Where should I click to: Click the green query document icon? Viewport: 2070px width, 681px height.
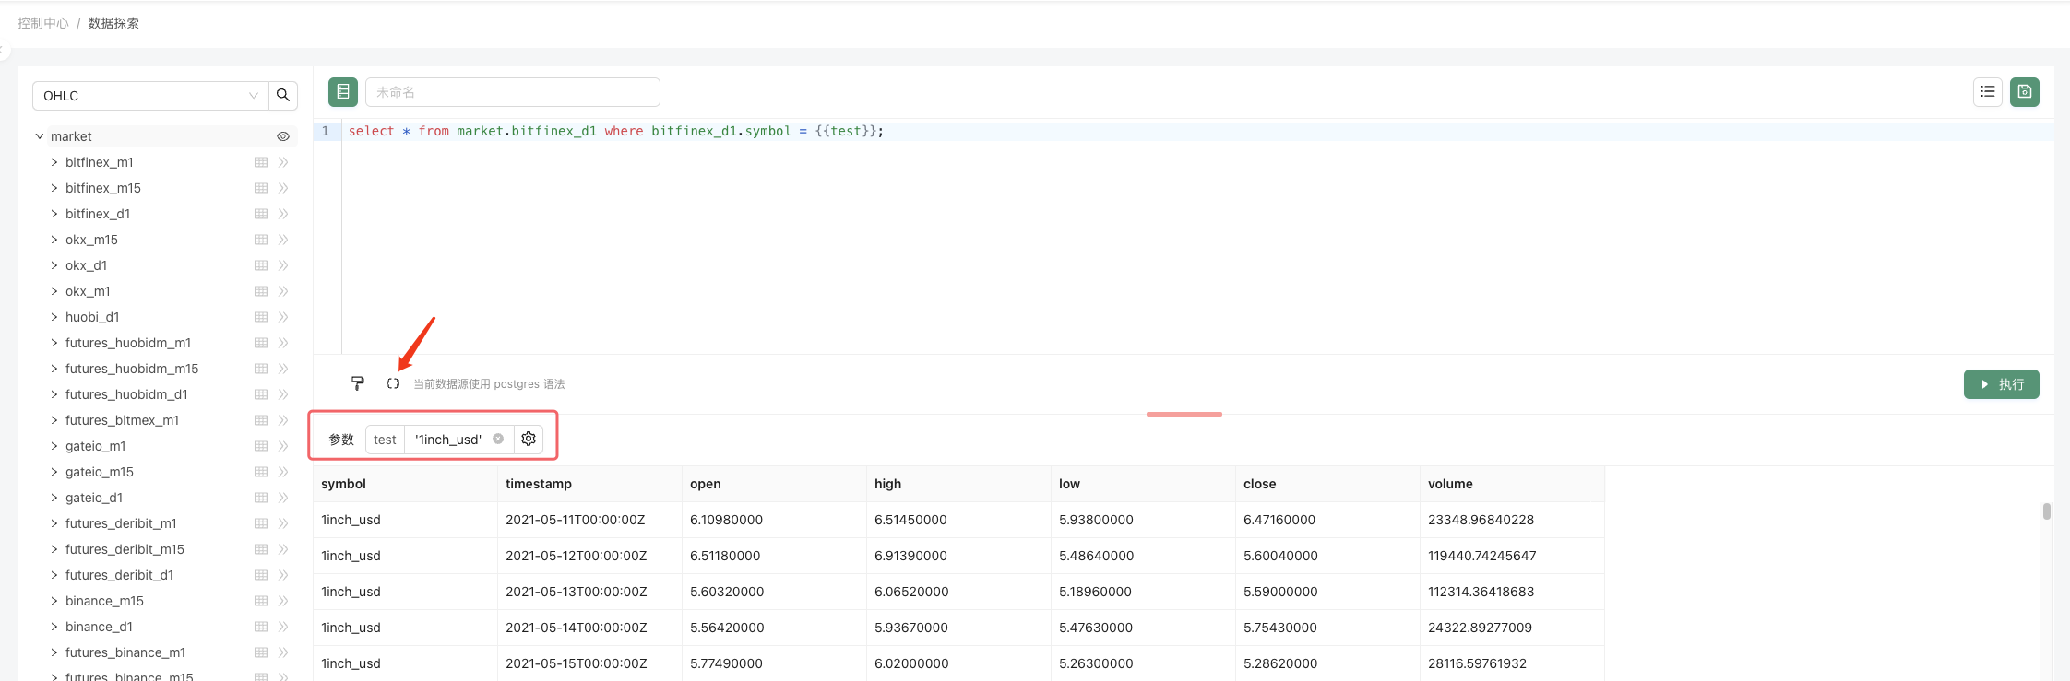click(343, 92)
